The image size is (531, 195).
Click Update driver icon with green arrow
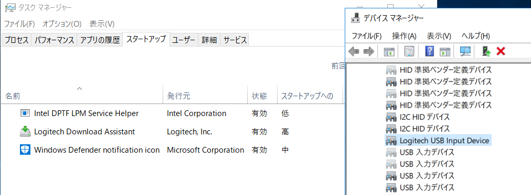click(486, 51)
